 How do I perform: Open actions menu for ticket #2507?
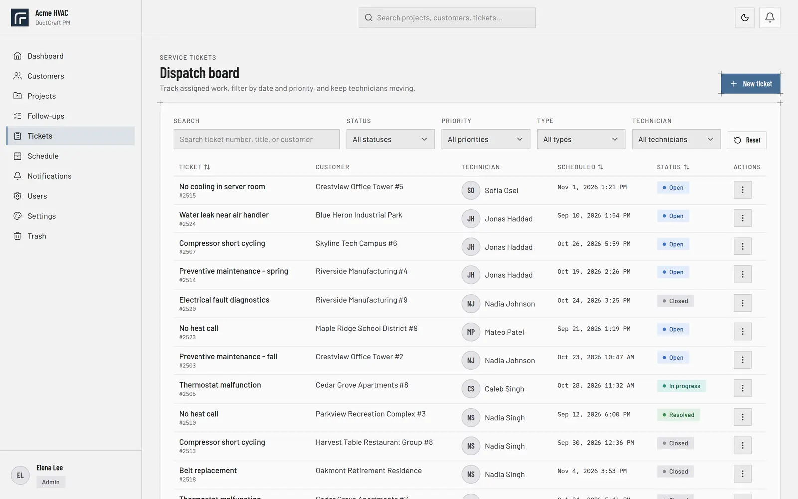point(742,246)
